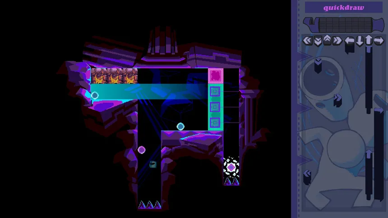This screenshot has width=388, height=218.
Task: Click the purple diamond goal portal
Action: coord(231,168)
